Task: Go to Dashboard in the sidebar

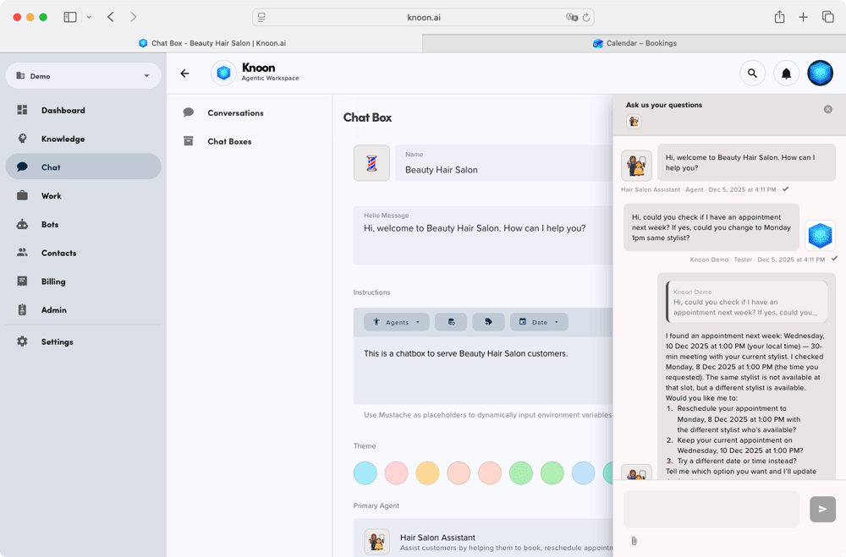Action: click(83, 110)
